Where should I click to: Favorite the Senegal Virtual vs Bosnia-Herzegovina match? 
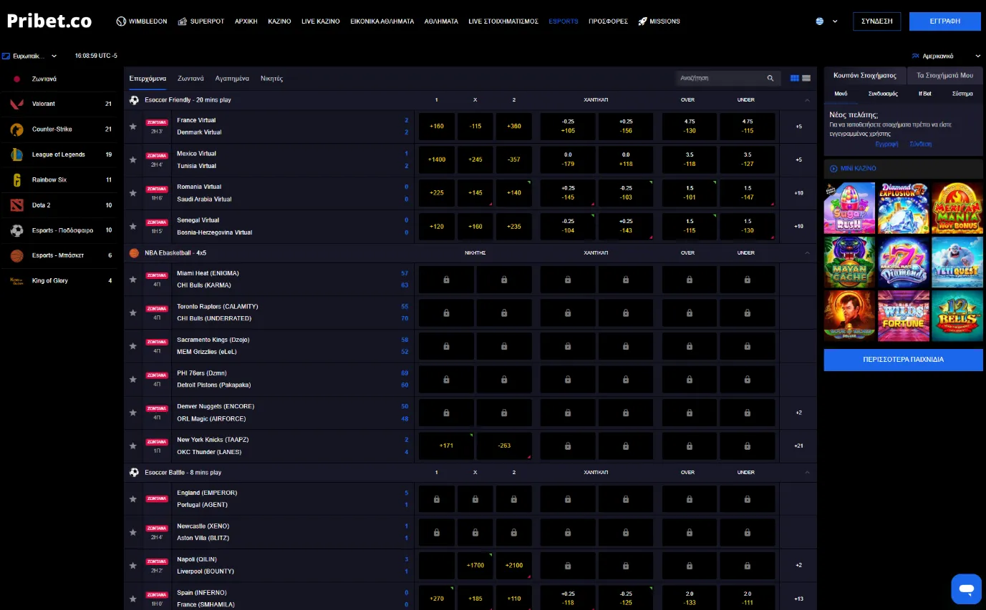132,227
